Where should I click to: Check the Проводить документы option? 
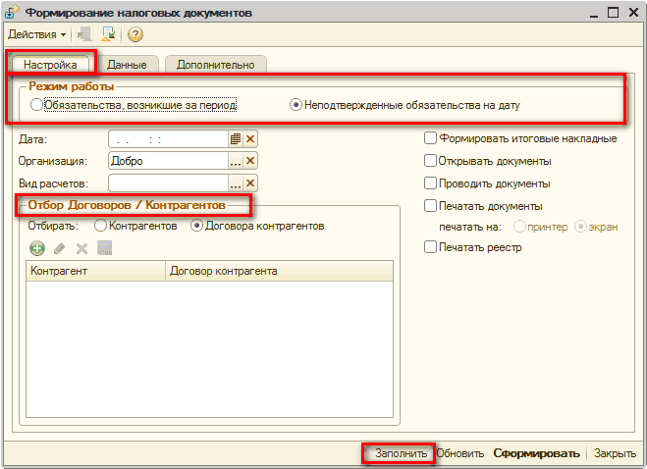click(x=430, y=183)
